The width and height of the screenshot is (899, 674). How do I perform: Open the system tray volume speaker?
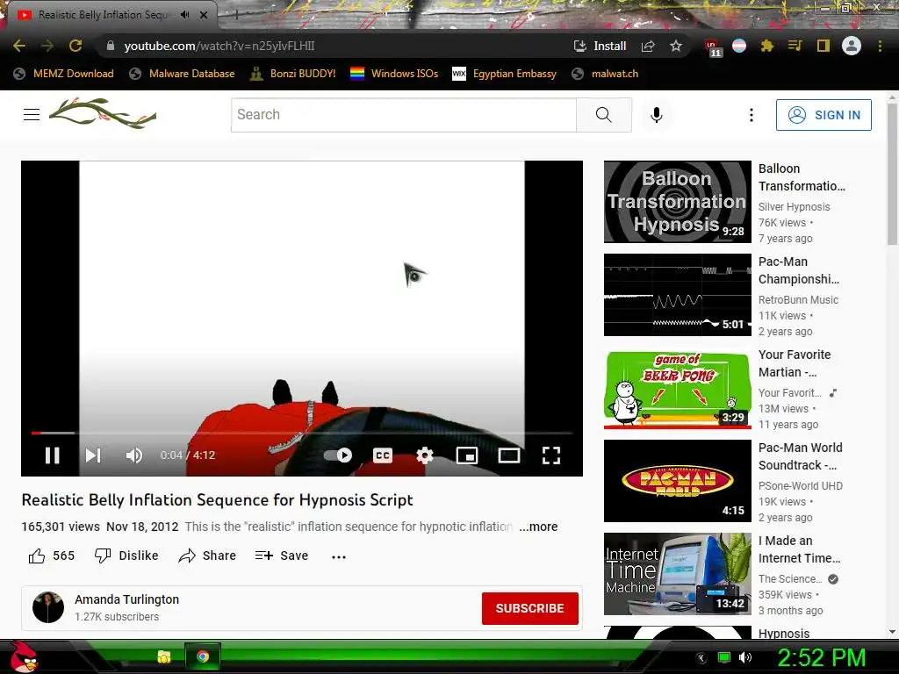click(745, 657)
